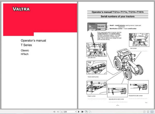Screen dimensions: 155x114
Task: Switch to single page view
Action: click(144, 112)
